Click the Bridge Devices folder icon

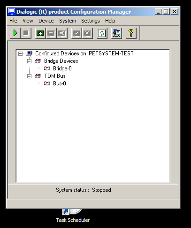pyautogui.click(x=38, y=61)
